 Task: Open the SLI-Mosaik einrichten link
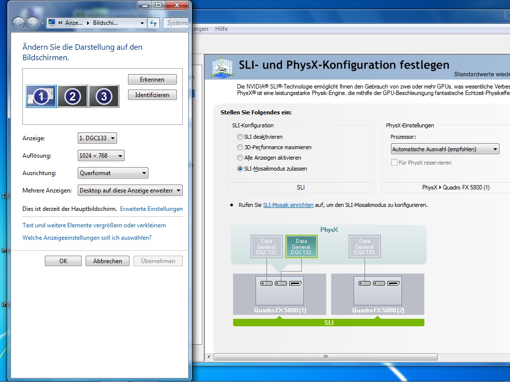point(288,205)
